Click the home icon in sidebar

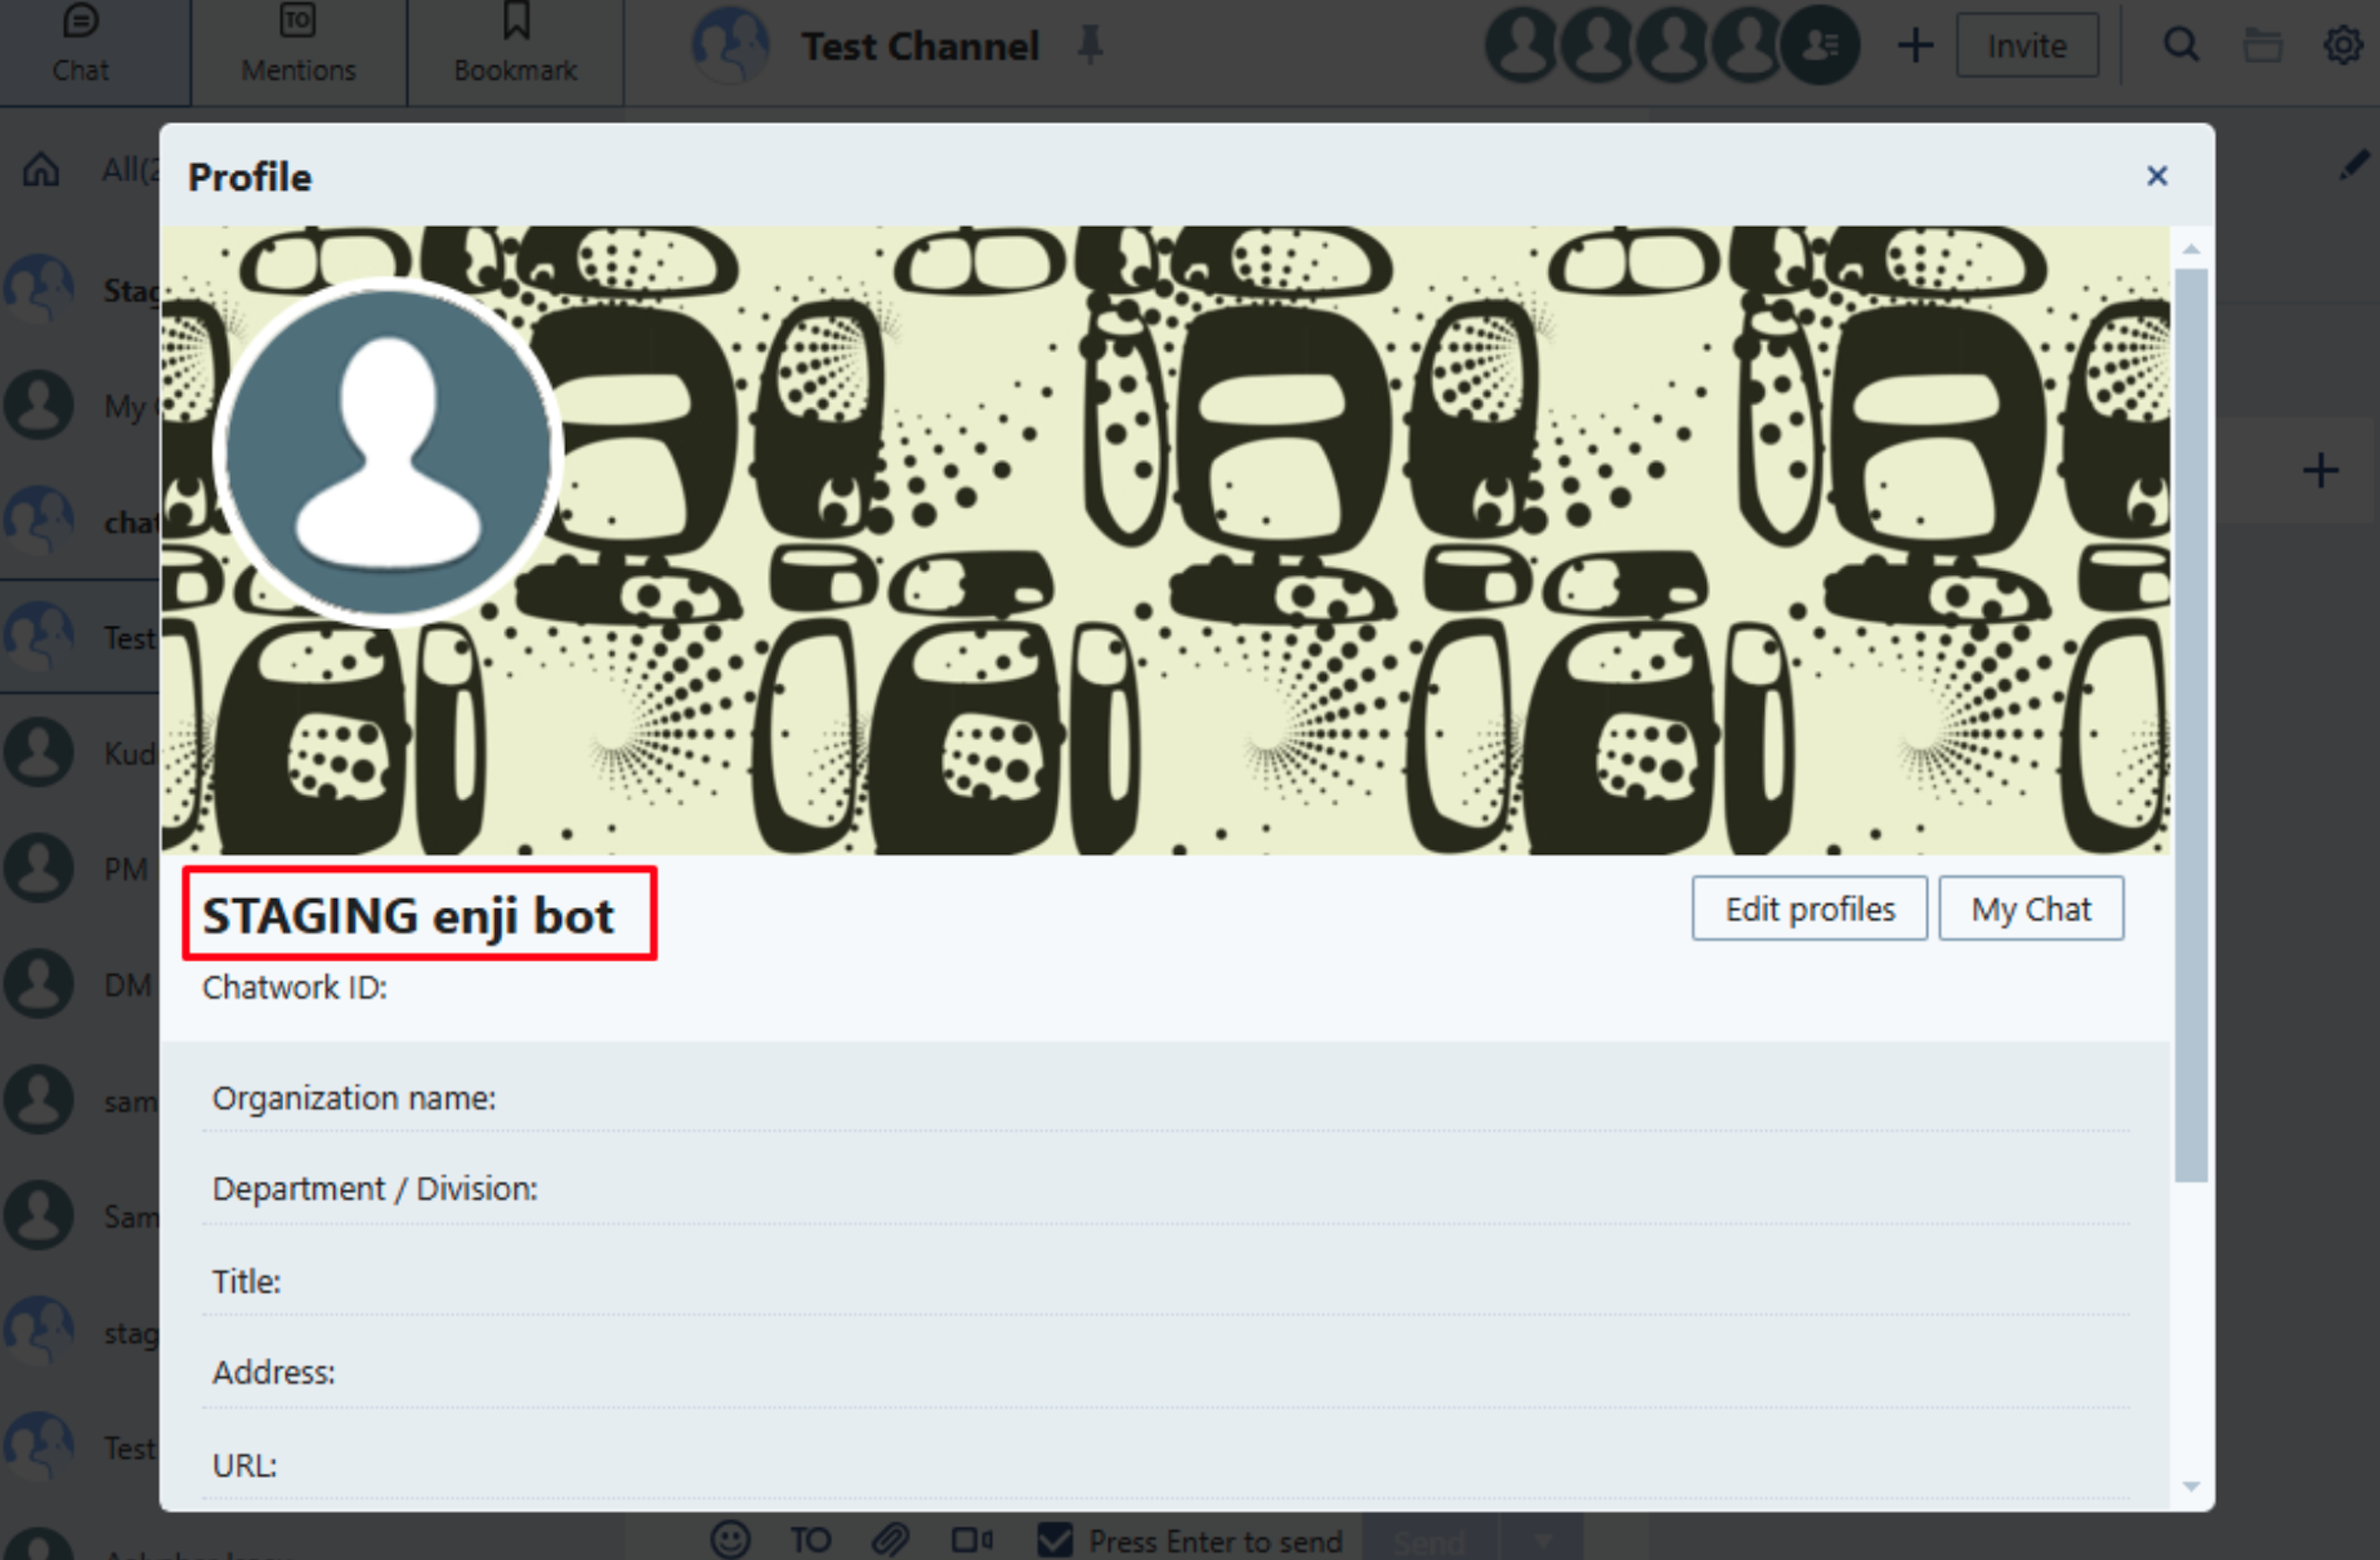click(x=41, y=170)
